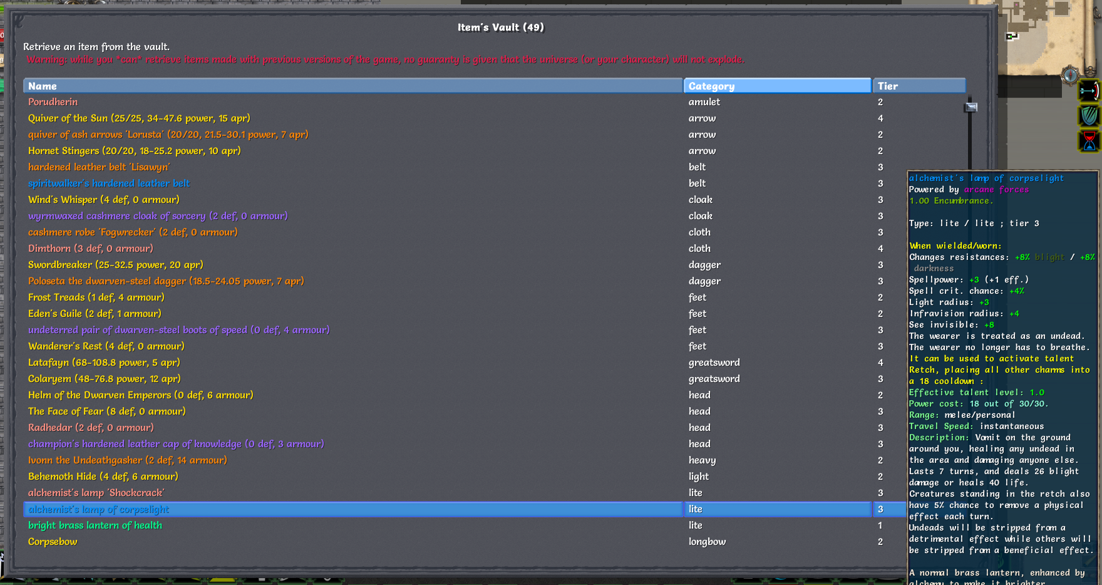The height and width of the screenshot is (585, 1102).
Task: Click the 'longbow' category cell
Action: tap(778, 542)
